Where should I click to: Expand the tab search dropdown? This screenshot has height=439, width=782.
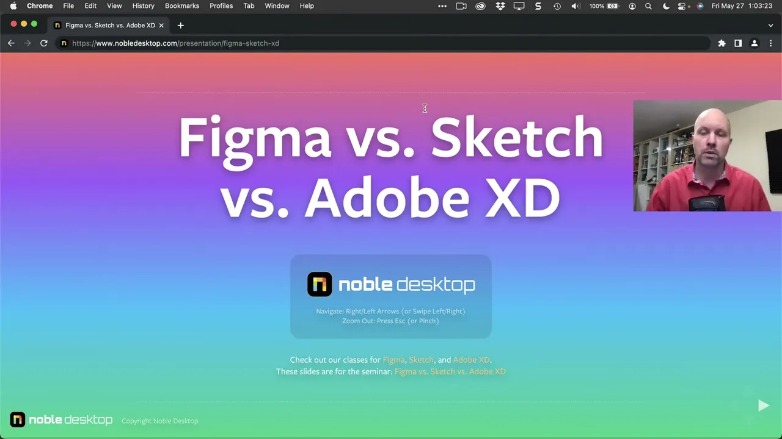pyautogui.click(x=770, y=26)
